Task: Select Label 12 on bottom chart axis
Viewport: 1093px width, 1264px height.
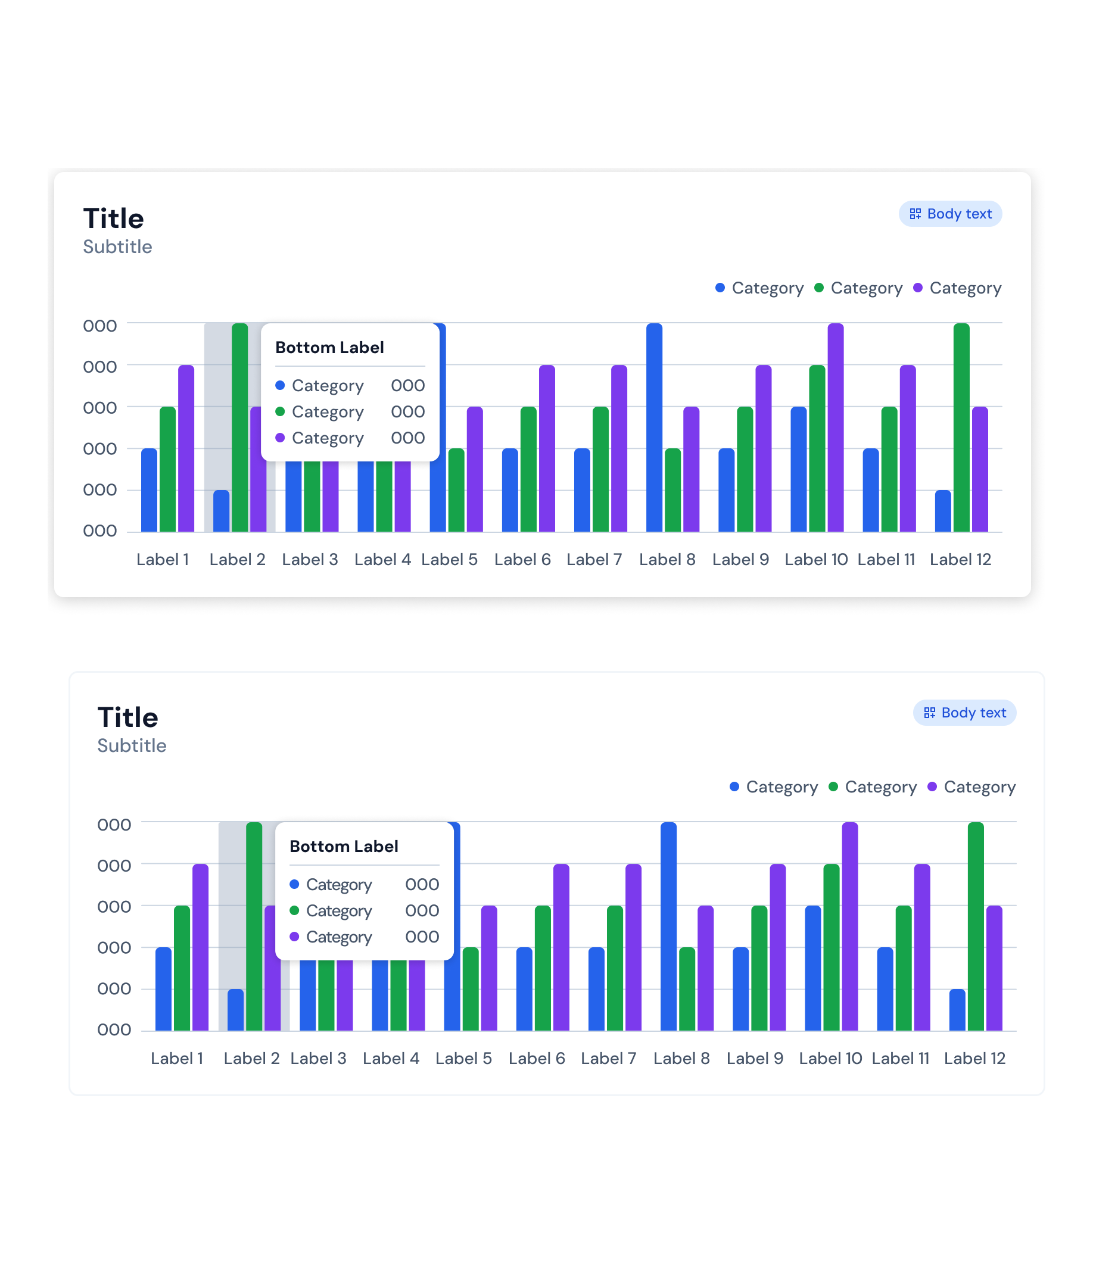Action: [974, 1059]
